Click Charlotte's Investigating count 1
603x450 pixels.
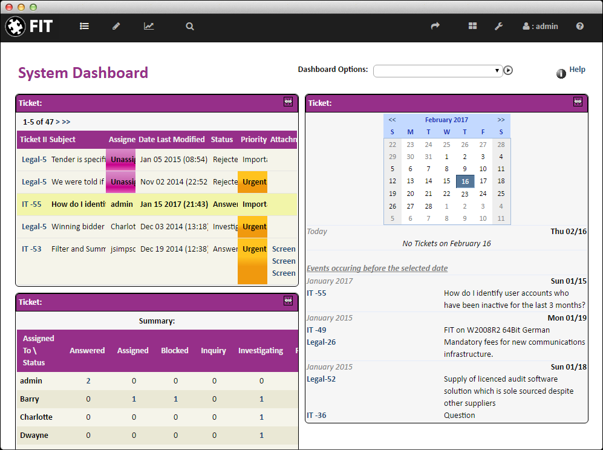click(x=261, y=417)
